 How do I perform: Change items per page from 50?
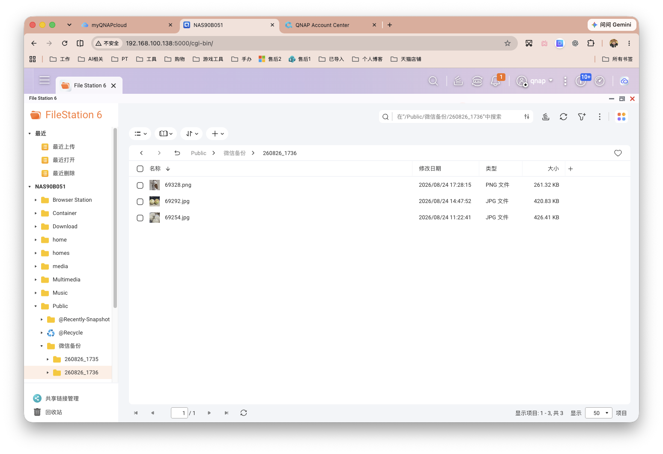[599, 413]
